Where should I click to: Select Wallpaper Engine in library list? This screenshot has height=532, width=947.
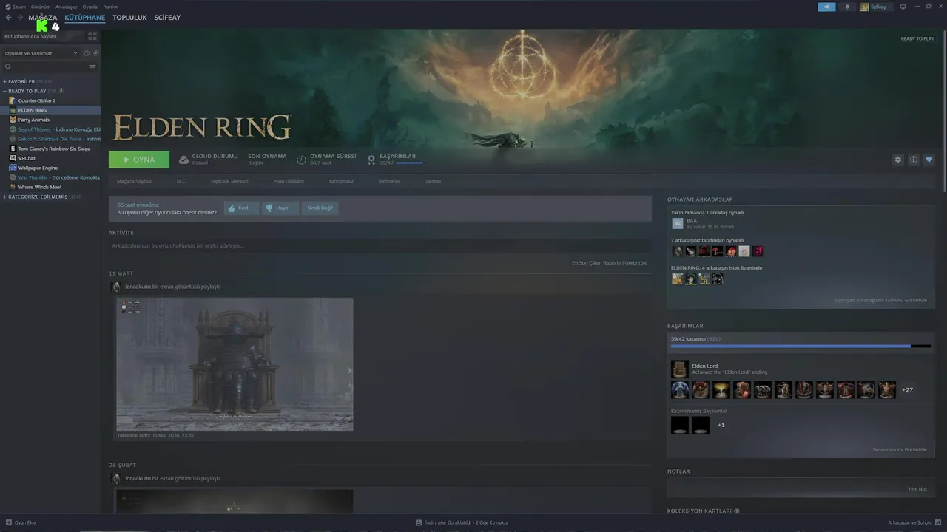[38, 168]
